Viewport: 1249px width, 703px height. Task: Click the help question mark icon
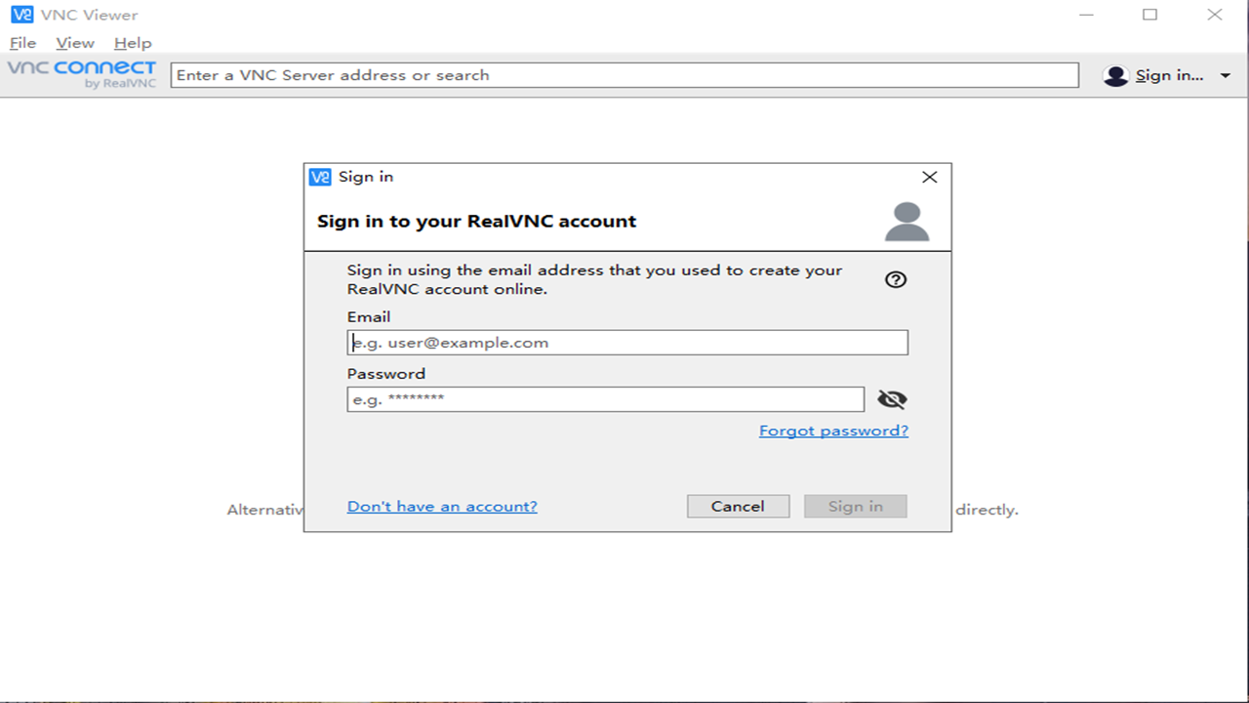pyautogui.click(x=896, y=279)
